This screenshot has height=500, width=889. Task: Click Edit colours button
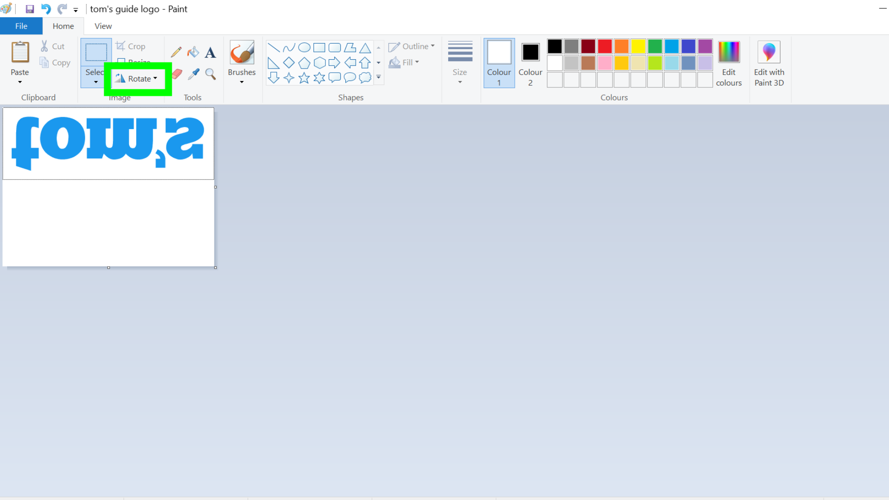point(729,63)
